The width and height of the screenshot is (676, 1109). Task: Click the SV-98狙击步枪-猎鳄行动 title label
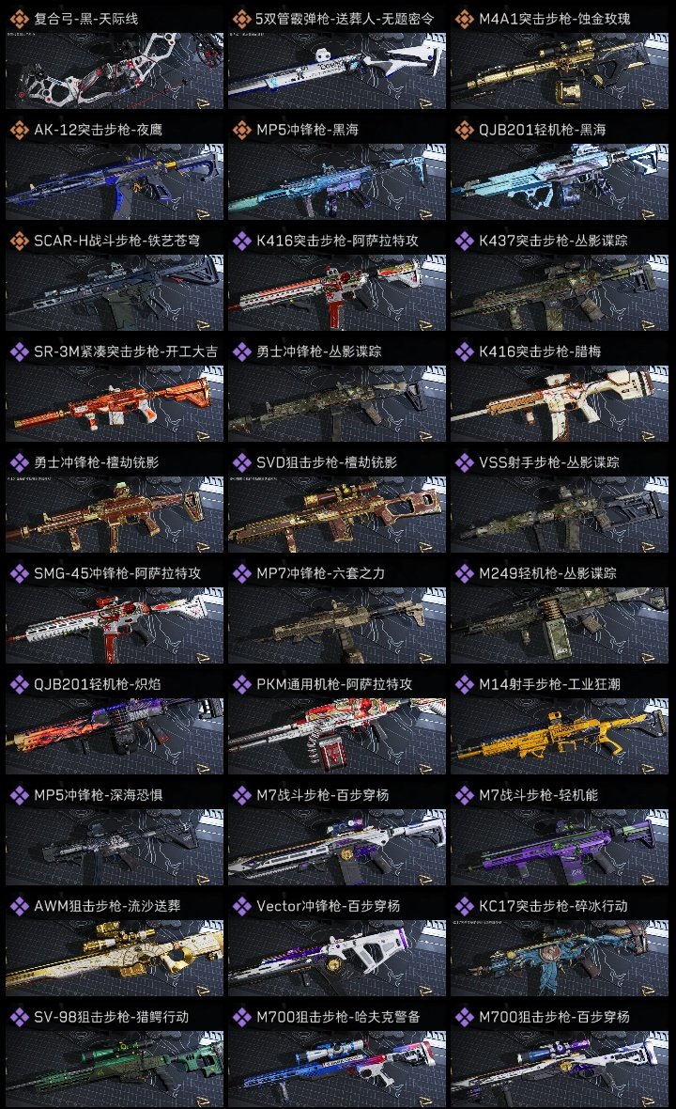(x=111, y=1017)
